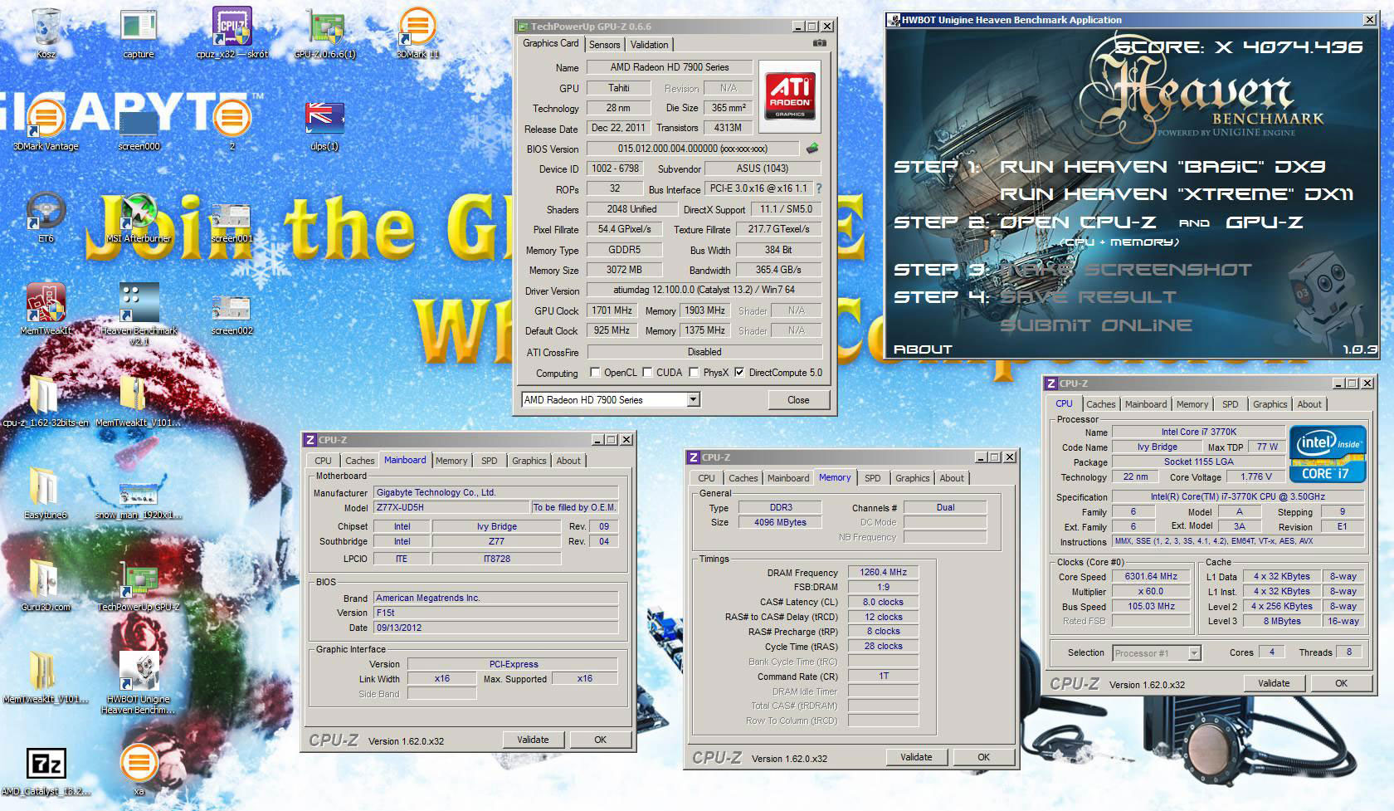
Task: Select the Guru3D.com folder icon
Action: tap(46, 586)
